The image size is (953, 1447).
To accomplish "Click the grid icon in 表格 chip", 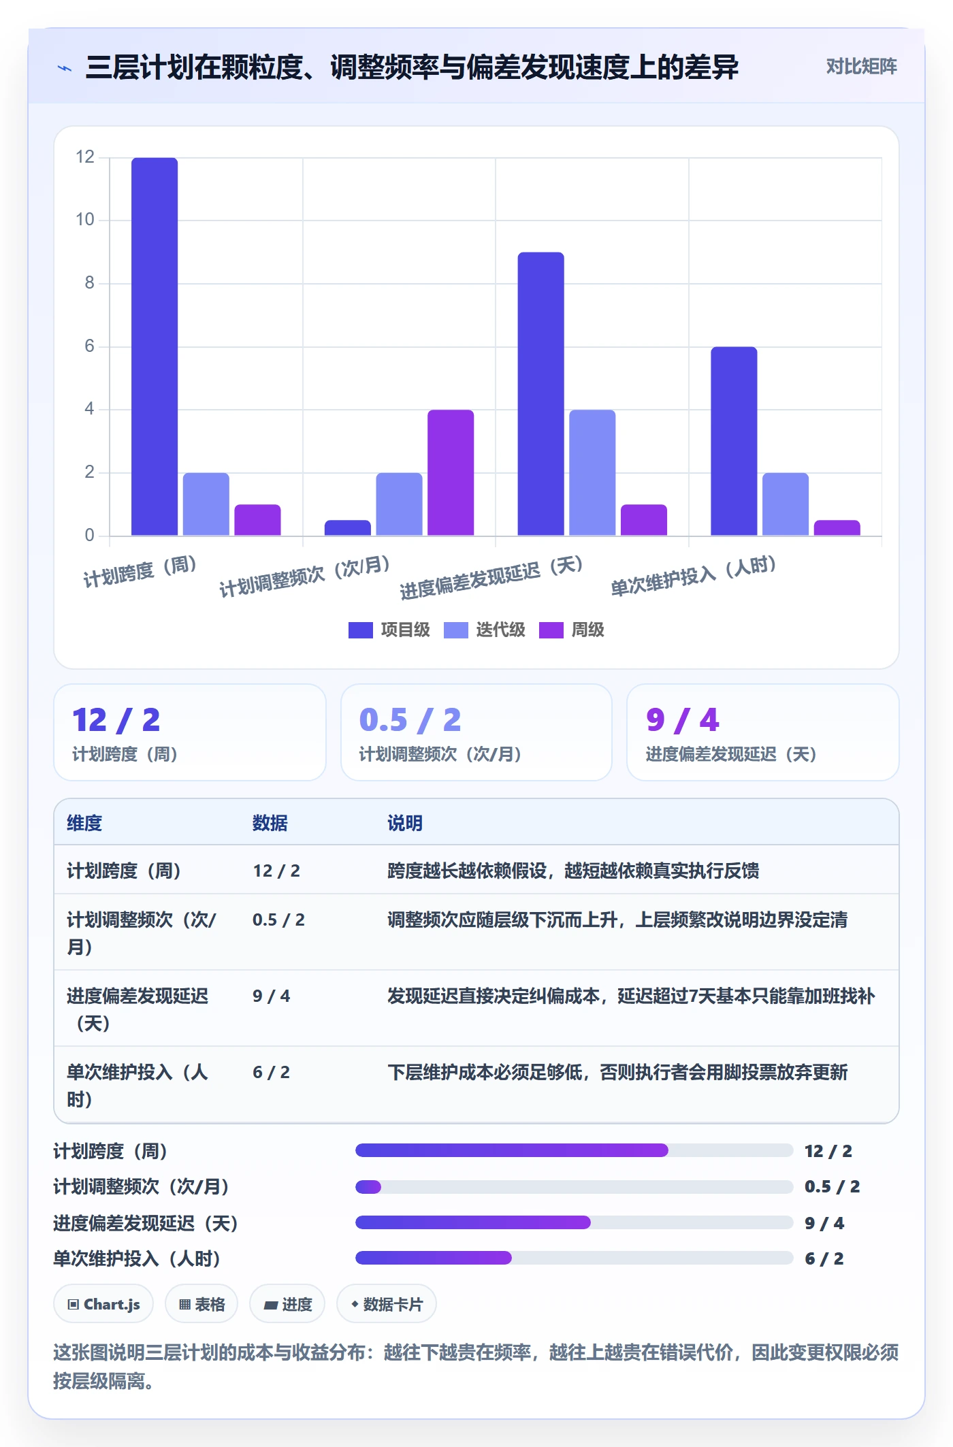I will tap(184, 1305).
